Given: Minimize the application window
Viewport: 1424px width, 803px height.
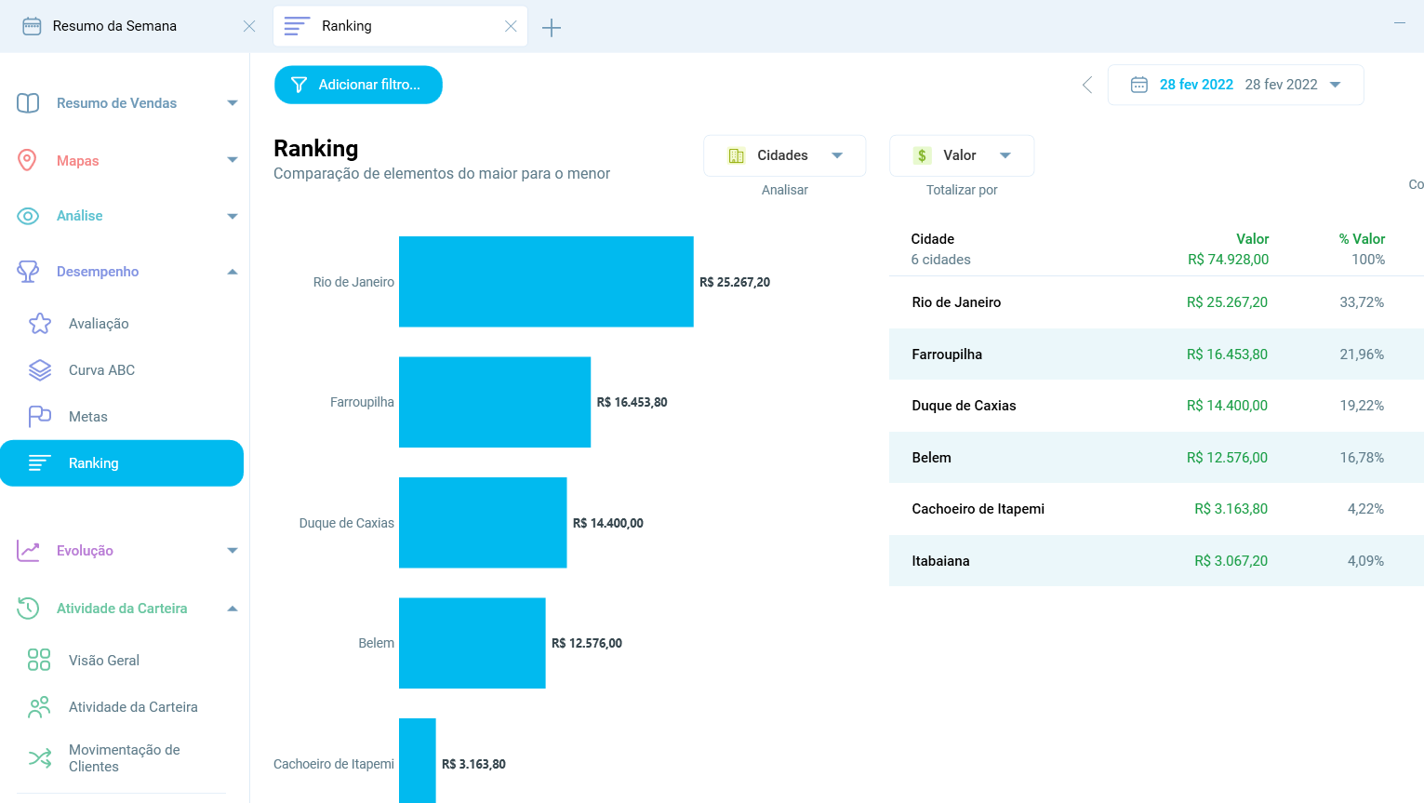Looking at the screenshot, I should point(1399,23).
